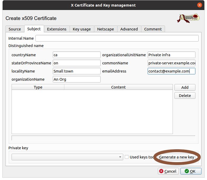The image size is (207, 180).
Task: Click Generate a new key button
Action: [177, 157]
